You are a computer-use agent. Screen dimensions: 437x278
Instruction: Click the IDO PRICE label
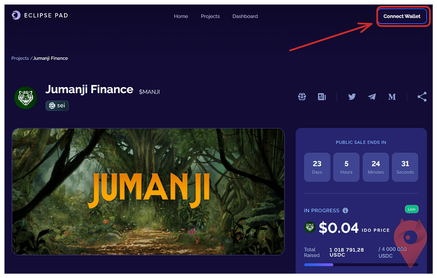pyautogui.click(x=375, y=230)
